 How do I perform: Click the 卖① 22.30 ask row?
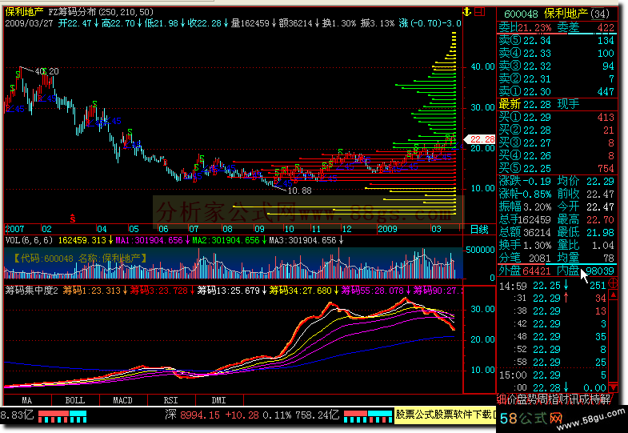[557, 92]
